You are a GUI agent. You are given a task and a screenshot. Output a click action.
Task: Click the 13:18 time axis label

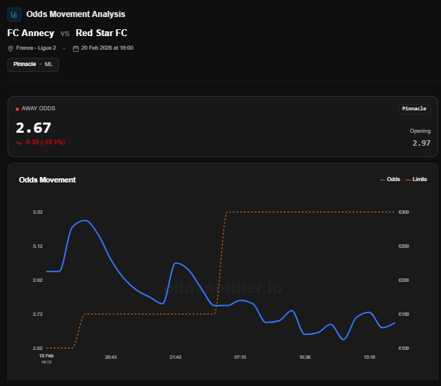tap(370, 357)
